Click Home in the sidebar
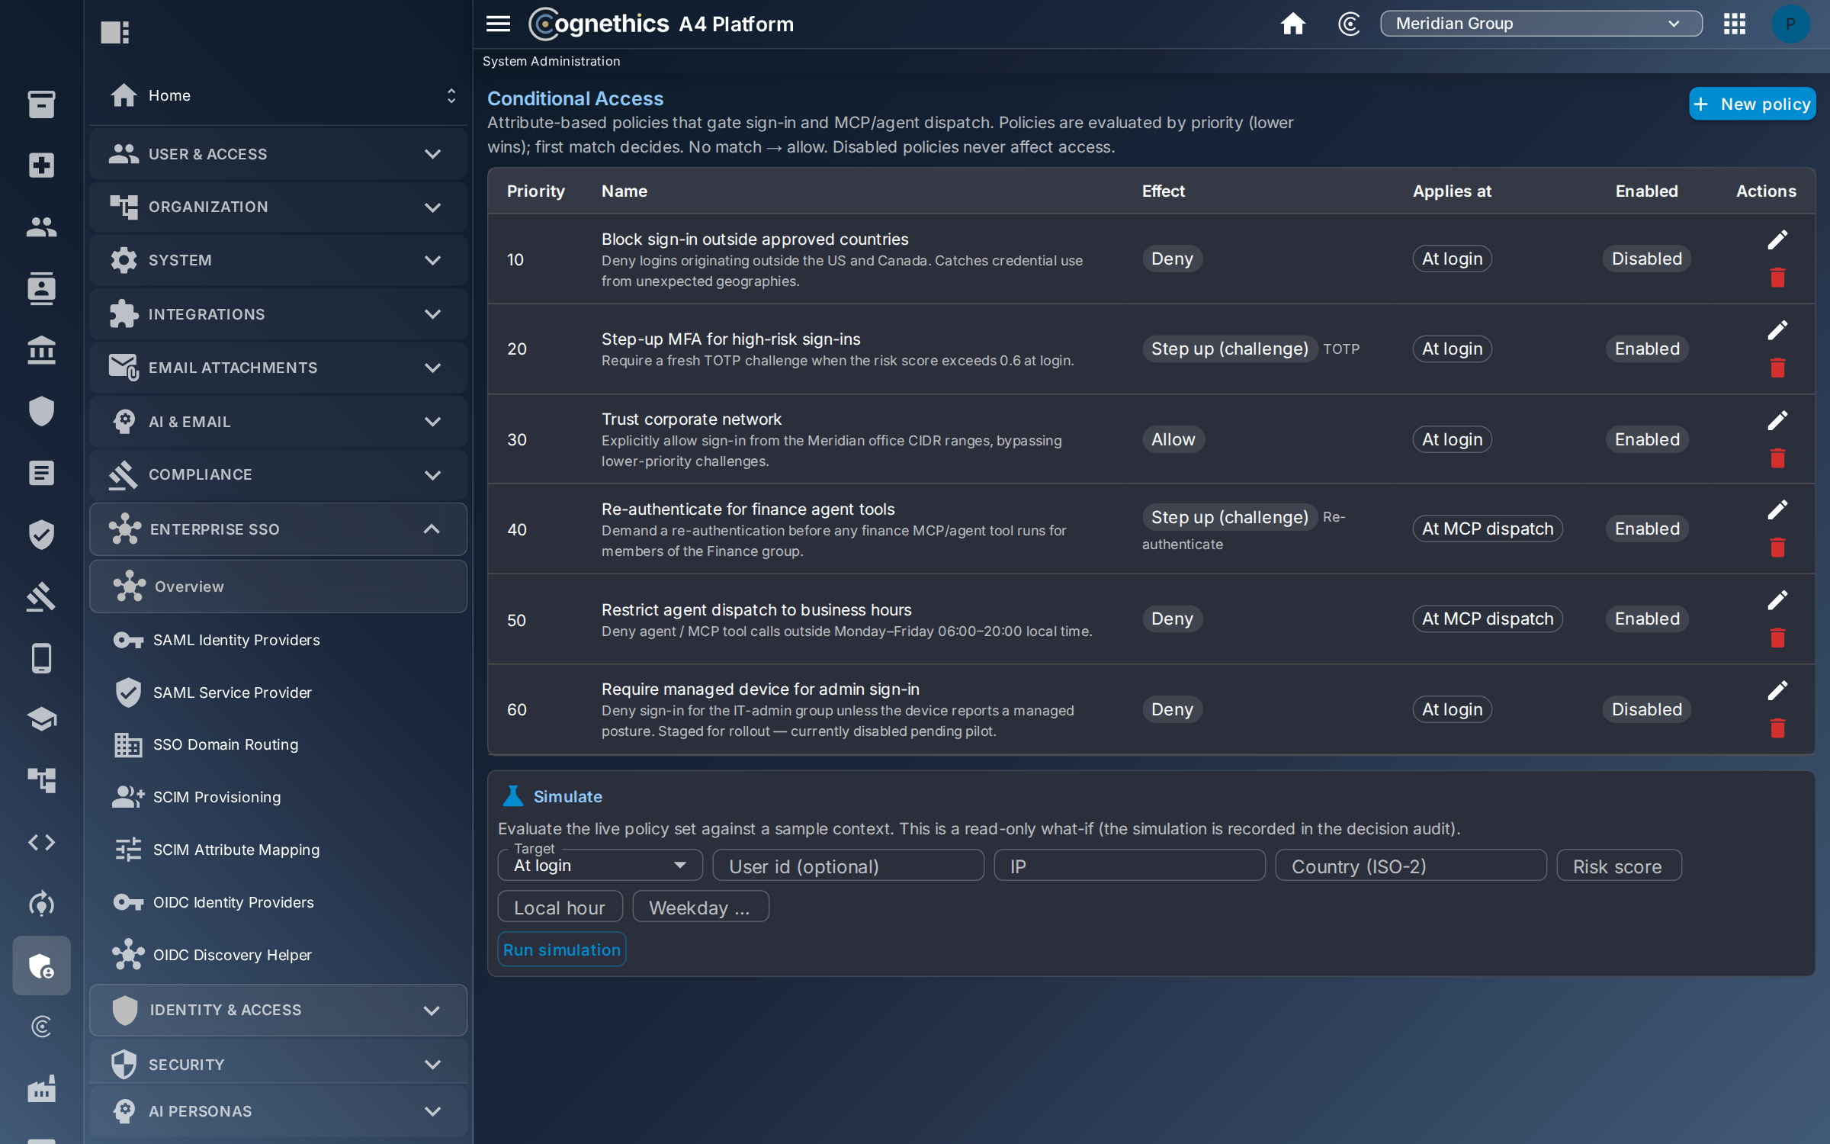The width and height of the screenshot is (1830, 1144). coord(278,95)
